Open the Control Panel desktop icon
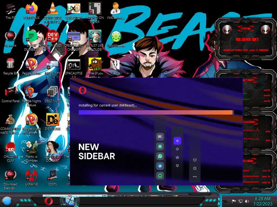 tap(11, 94)
